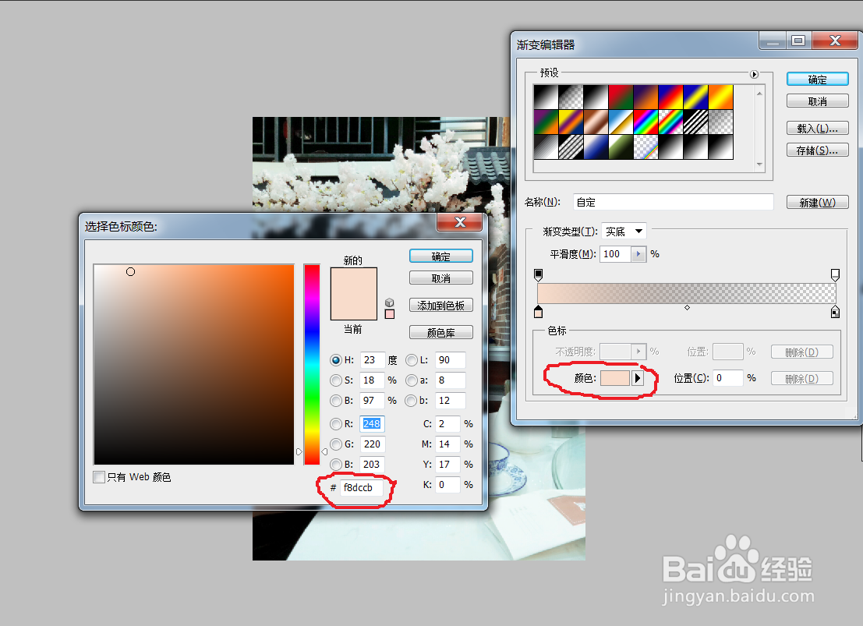Click the presets list scroll-down arrow
Image resolution: width=863 pixels, height=626 pixels.
click(x=759, y=164)
